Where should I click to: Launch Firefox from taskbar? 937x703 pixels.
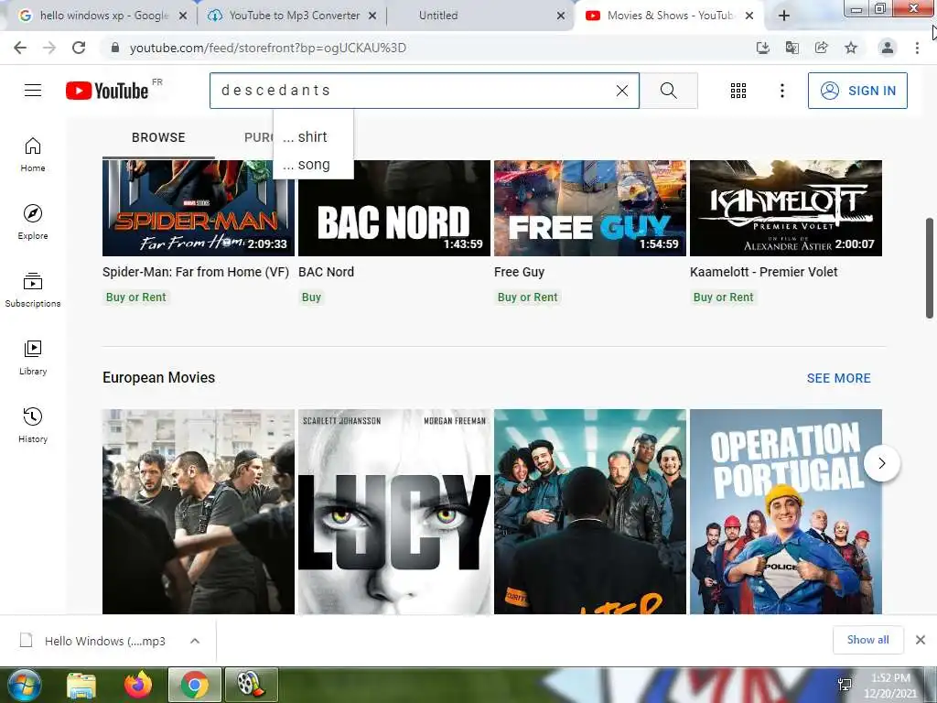point(138,685)
